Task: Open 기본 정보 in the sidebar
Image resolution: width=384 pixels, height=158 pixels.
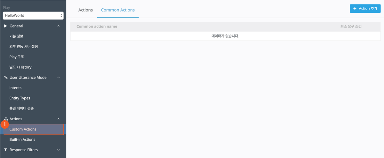Action: pyautogui.click(x=16, y=36)
